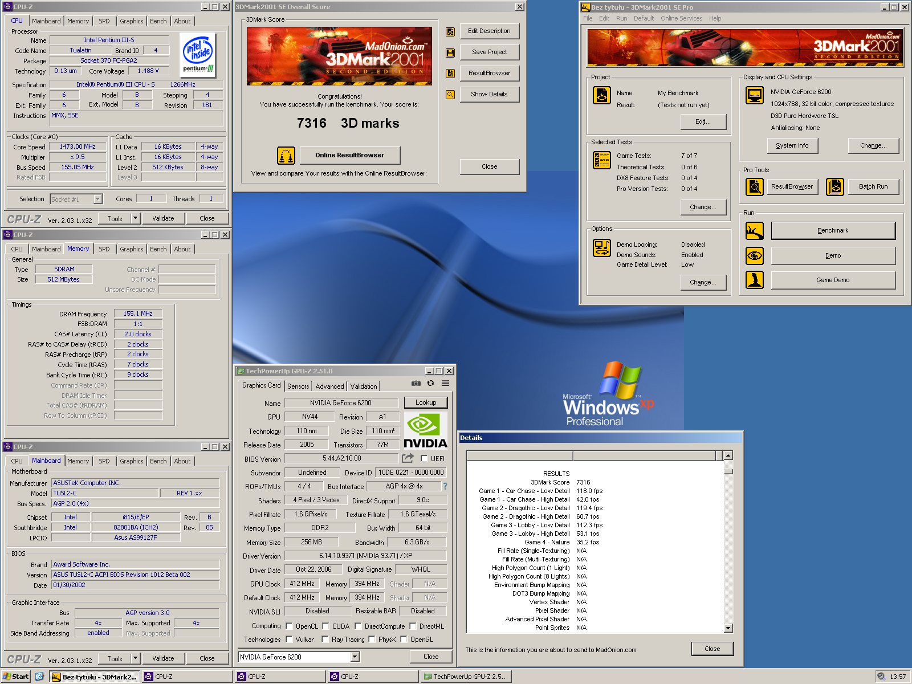Switch to TechPowerUp GPU-Z taskbar item
This screenshot has width=912, height=684.
466,677
